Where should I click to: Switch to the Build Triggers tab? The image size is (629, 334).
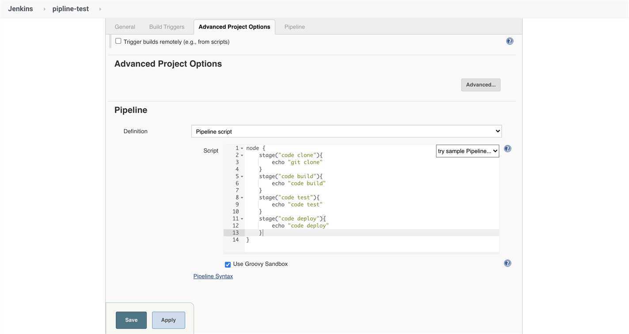pyautogui.click(x=167, y=27)
